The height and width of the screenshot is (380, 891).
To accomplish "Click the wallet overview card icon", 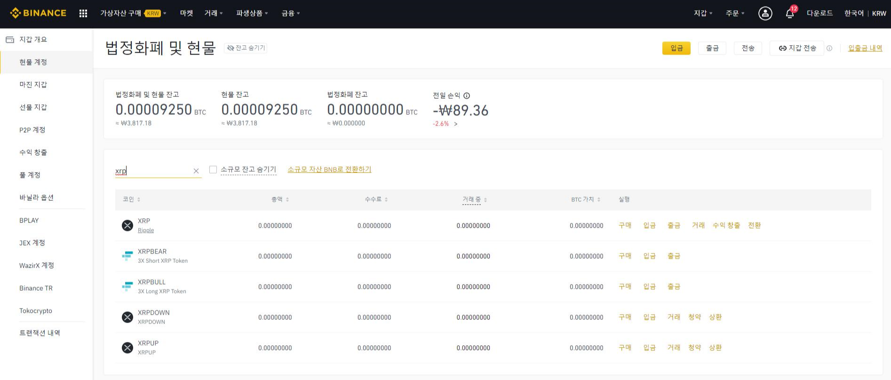I will click(10, 40).
